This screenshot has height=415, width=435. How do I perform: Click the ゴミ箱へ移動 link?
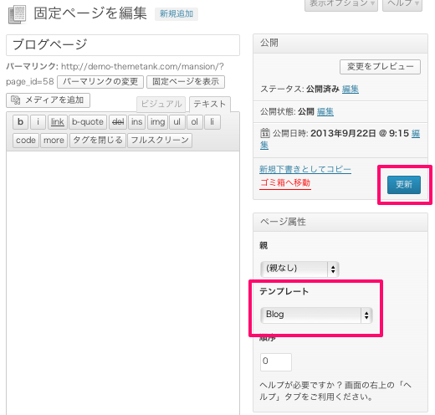[x=285, y=183]
